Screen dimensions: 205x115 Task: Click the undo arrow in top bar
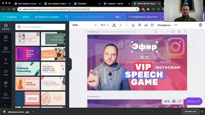pyautogui.click(x=67, y=17)
